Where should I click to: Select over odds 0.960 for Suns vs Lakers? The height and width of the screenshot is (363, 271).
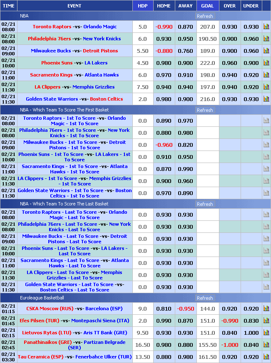coord(229,63)
